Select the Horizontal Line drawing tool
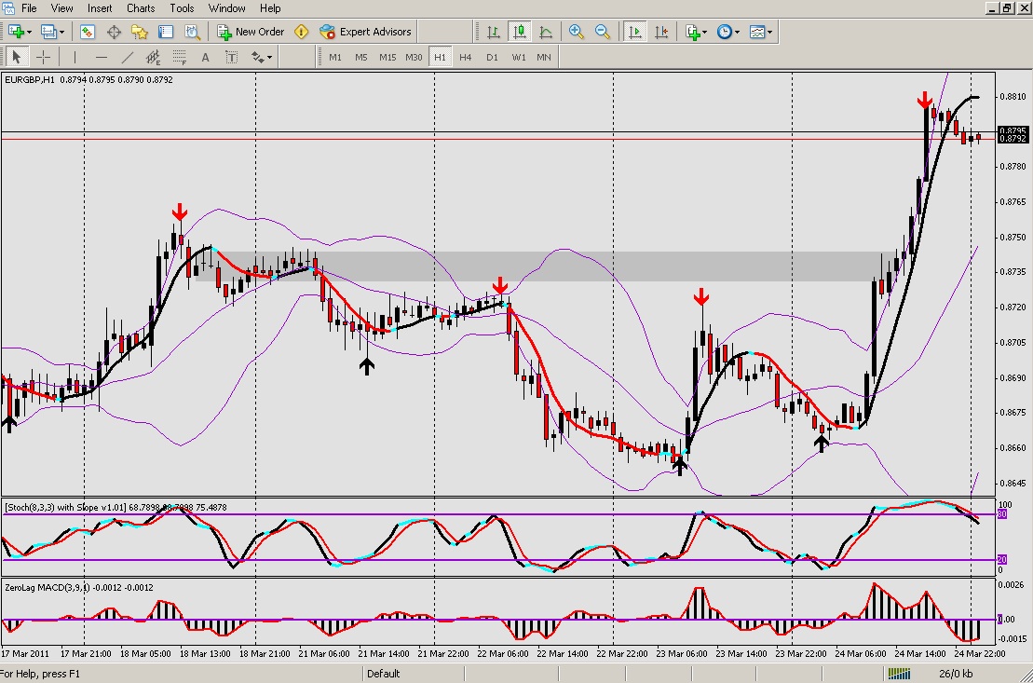Screen dimensions: 1033x683 point(101,58)
